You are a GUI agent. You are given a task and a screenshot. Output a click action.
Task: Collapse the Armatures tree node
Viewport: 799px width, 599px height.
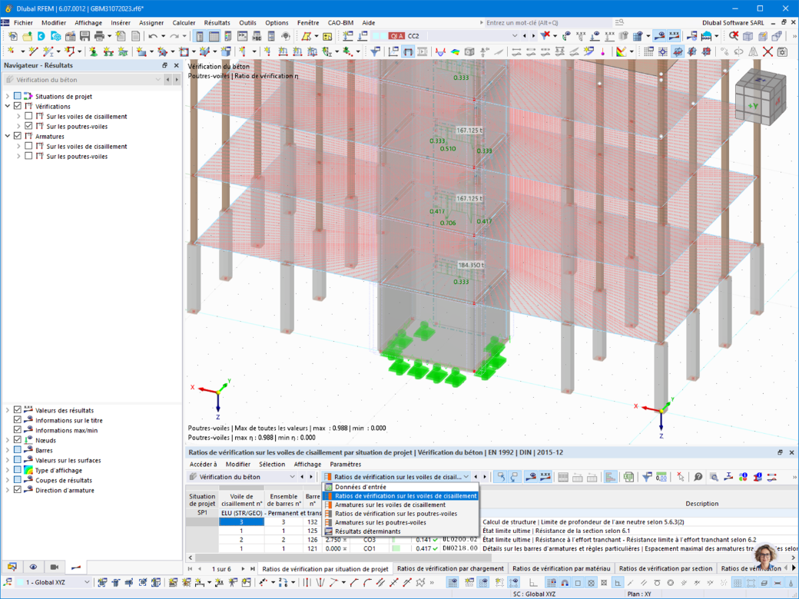(x=8, y=136)
